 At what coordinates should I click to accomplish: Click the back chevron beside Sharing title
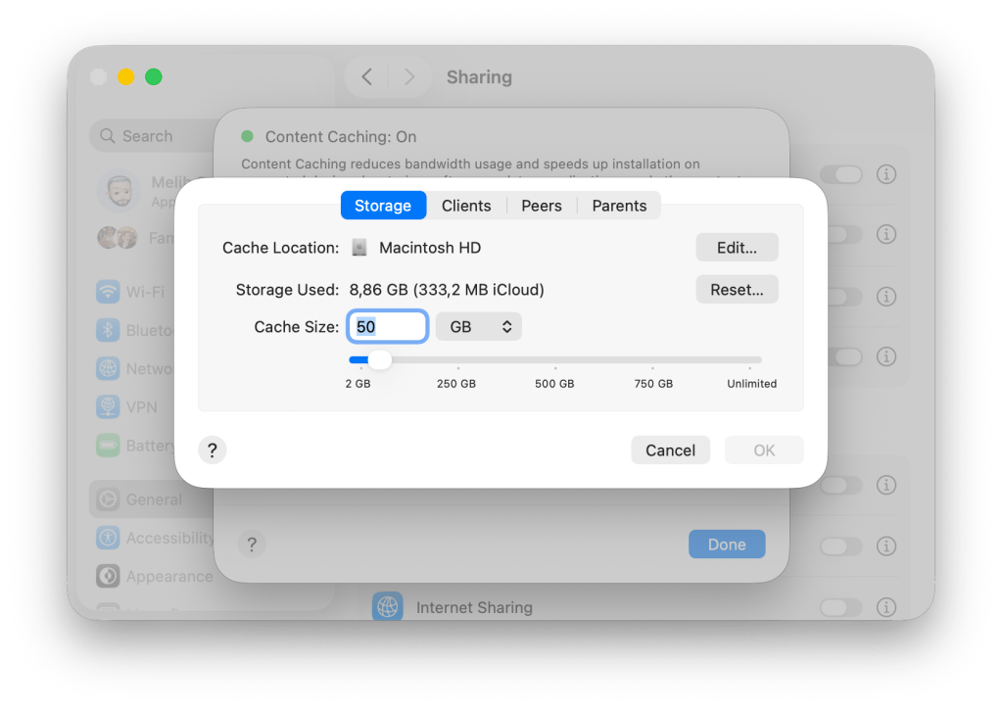click(367, 77)
